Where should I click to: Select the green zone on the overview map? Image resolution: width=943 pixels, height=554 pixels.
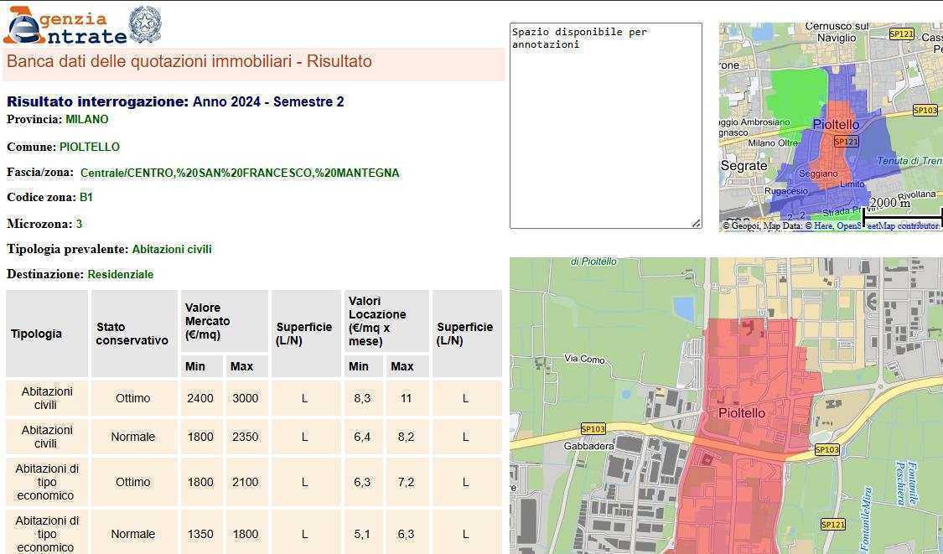tap(795, 96)
